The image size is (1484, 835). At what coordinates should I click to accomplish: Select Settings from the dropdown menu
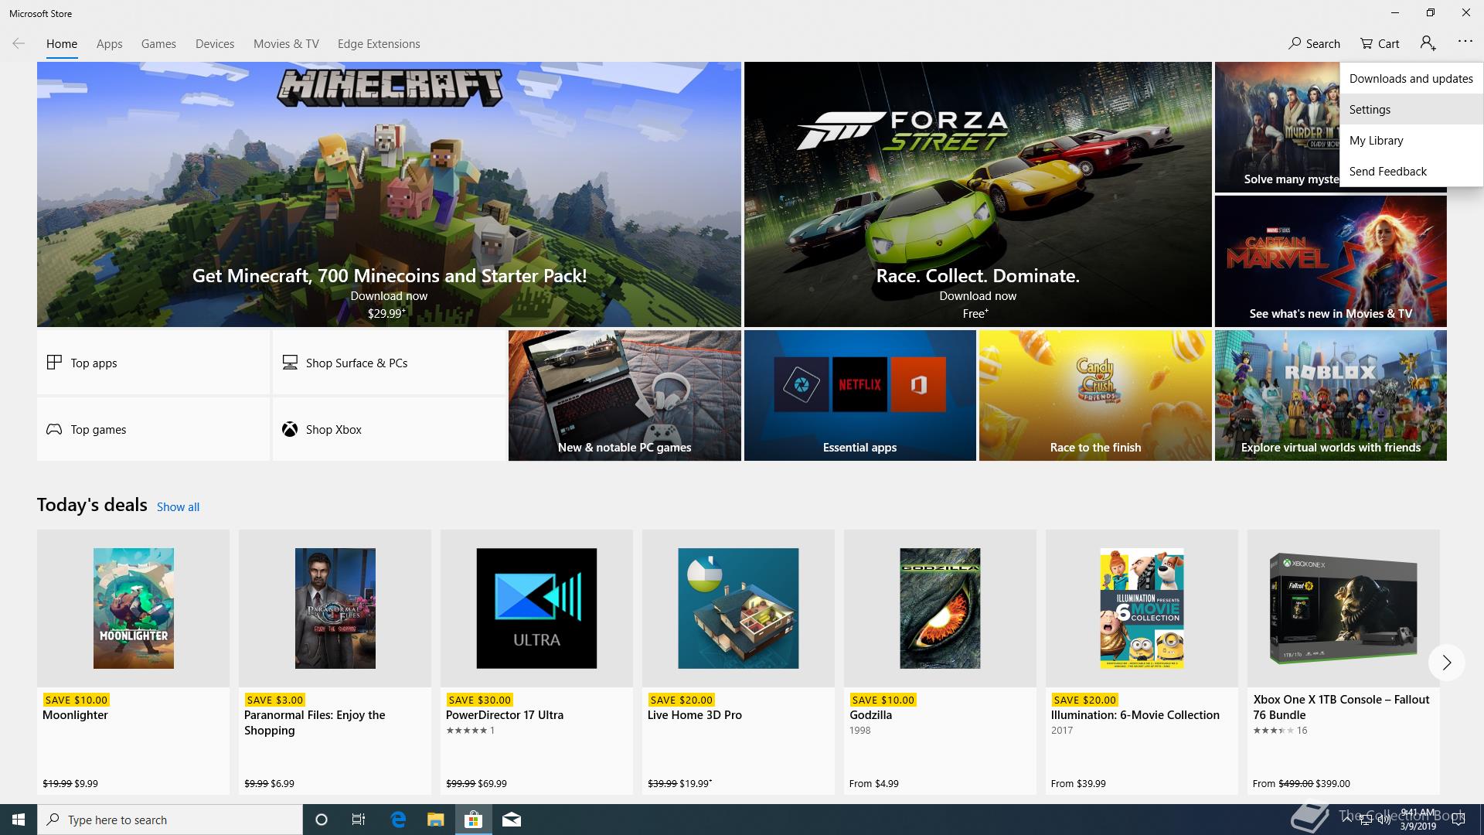(1370, 110)
